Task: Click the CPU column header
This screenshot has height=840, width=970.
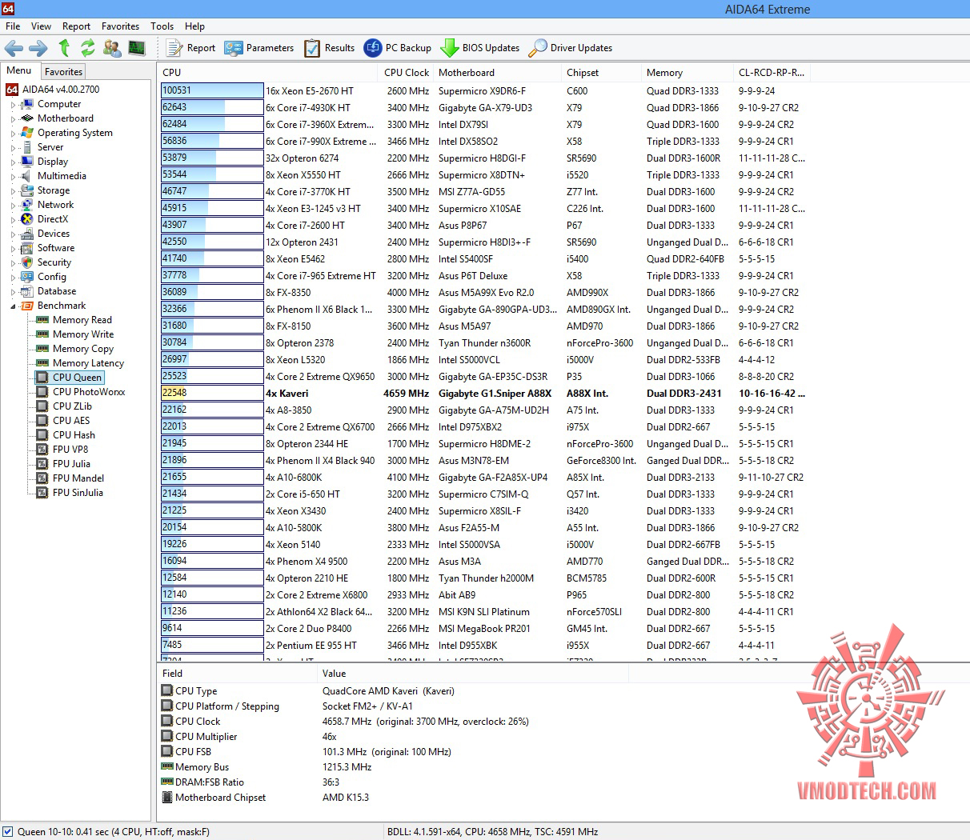Action: (x=267, y=73)
